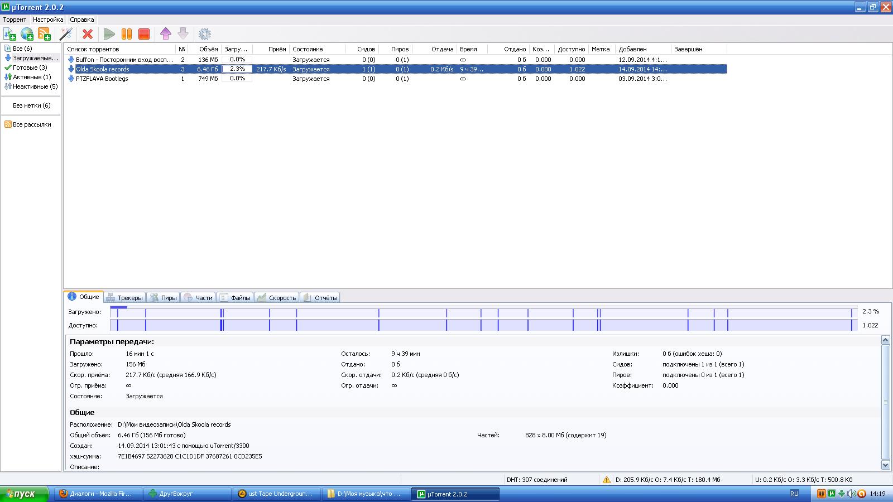The width and height of the screenshot is (893, 502).
Task: Click Add Torrent from URL globe icon
Action: click(x=27, y=34)
